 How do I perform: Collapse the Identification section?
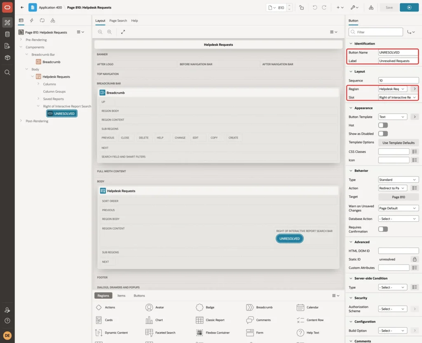coord(351,43)
